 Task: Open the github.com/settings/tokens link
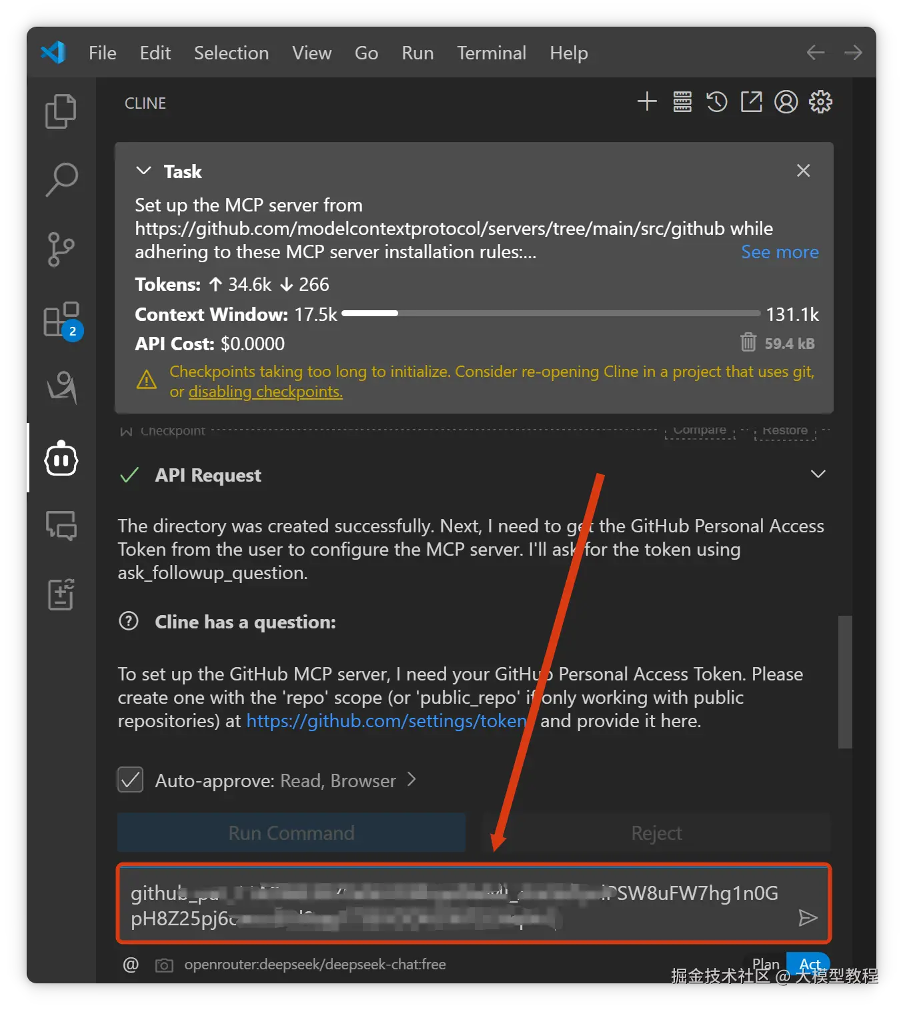(387, 721)
